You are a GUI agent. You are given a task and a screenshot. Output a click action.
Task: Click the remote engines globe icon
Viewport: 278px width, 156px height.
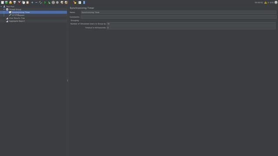pos(276,3)
